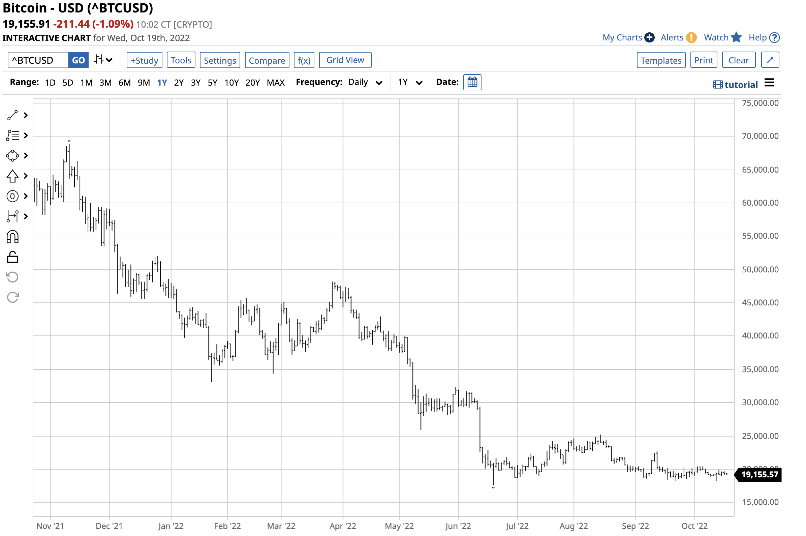806x536 pixels.
Task: Switch range to MAX
Action: point(275,83)
